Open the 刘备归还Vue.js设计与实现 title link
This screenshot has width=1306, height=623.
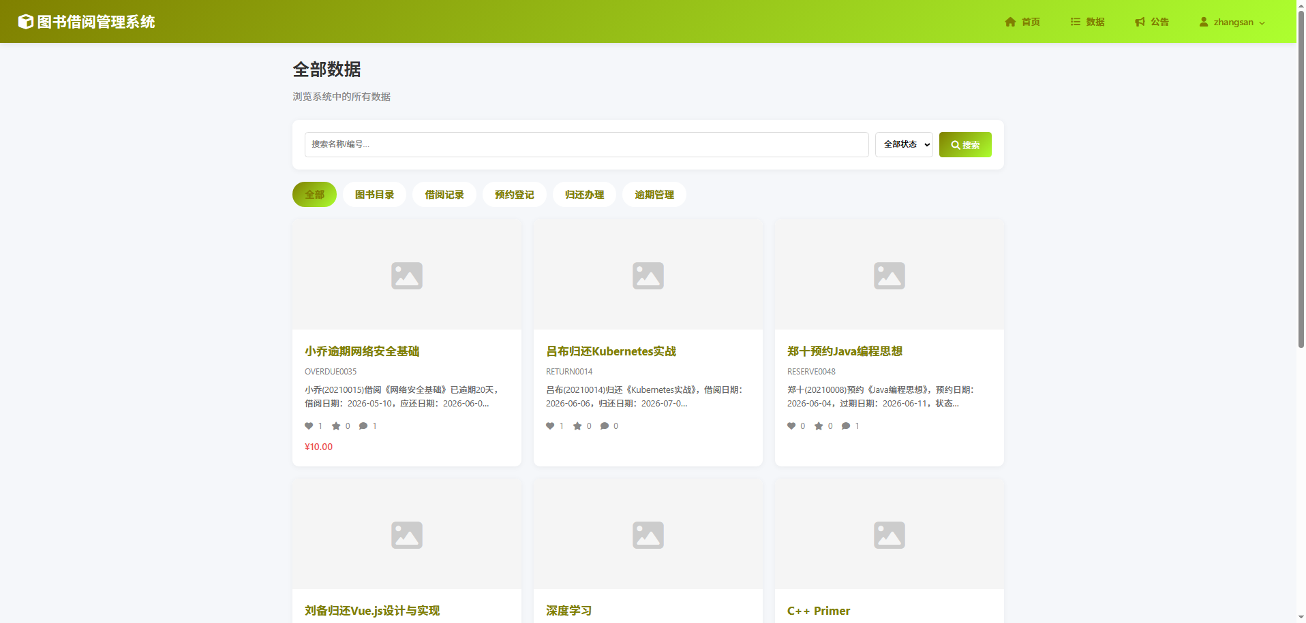coord(372,611)
